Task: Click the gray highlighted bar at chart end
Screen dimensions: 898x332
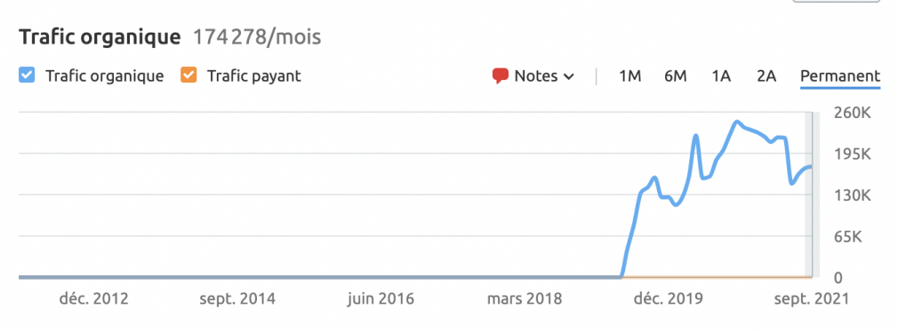Action: tap(809, 194)
